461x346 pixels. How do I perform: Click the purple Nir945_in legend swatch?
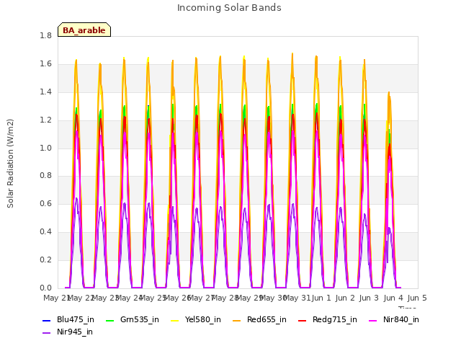coord(47,333)
